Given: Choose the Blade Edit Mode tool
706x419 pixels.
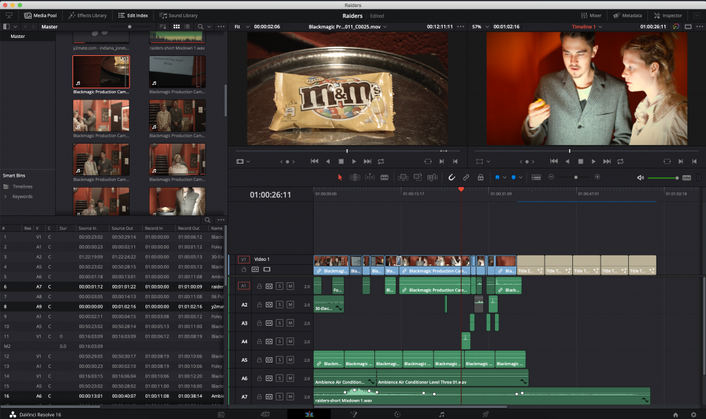Looking at the screenshot, I should (385, 177).
